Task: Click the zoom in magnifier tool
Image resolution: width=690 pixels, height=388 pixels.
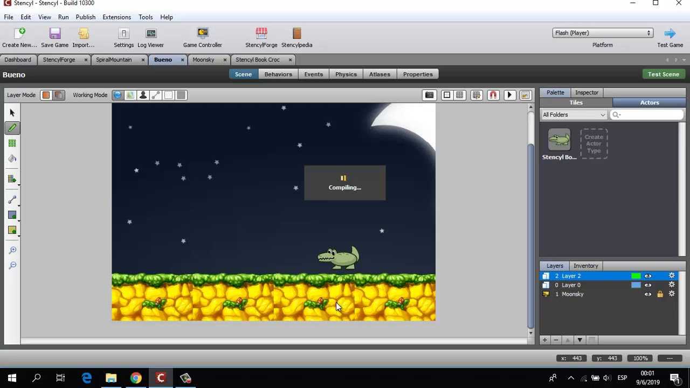Action: pos(12,250)
